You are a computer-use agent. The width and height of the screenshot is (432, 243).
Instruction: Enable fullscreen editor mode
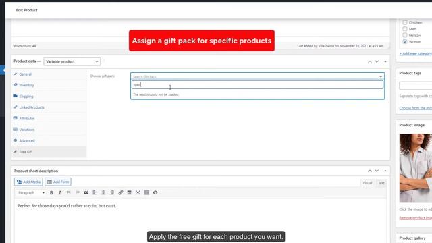pyautogui.click(x=138, y=193)
